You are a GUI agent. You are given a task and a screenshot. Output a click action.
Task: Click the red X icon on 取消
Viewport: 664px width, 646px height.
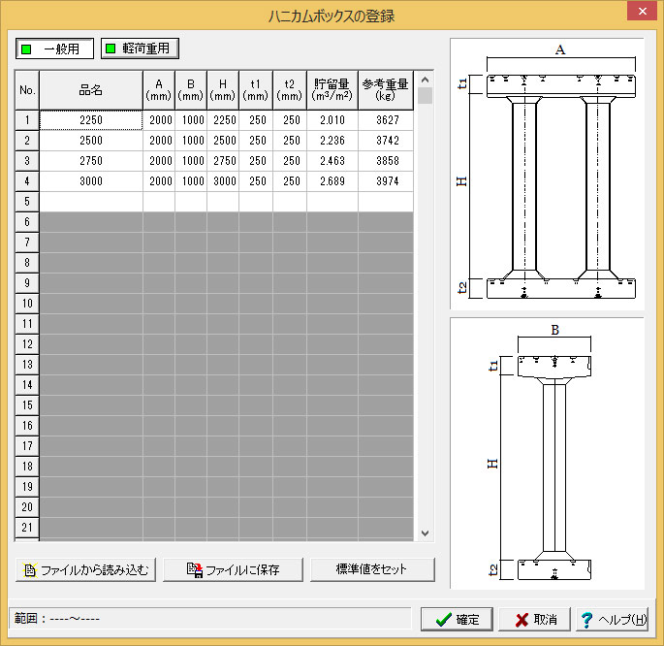522,620
